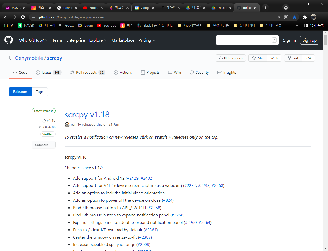Viewport: 328px width, 251px height.
Task: Open the Chrome three-dot menu
Action: click(322, 17)
